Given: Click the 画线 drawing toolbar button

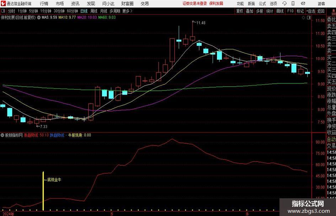Looking at the screenshot, I should click(x=280, y=11).
